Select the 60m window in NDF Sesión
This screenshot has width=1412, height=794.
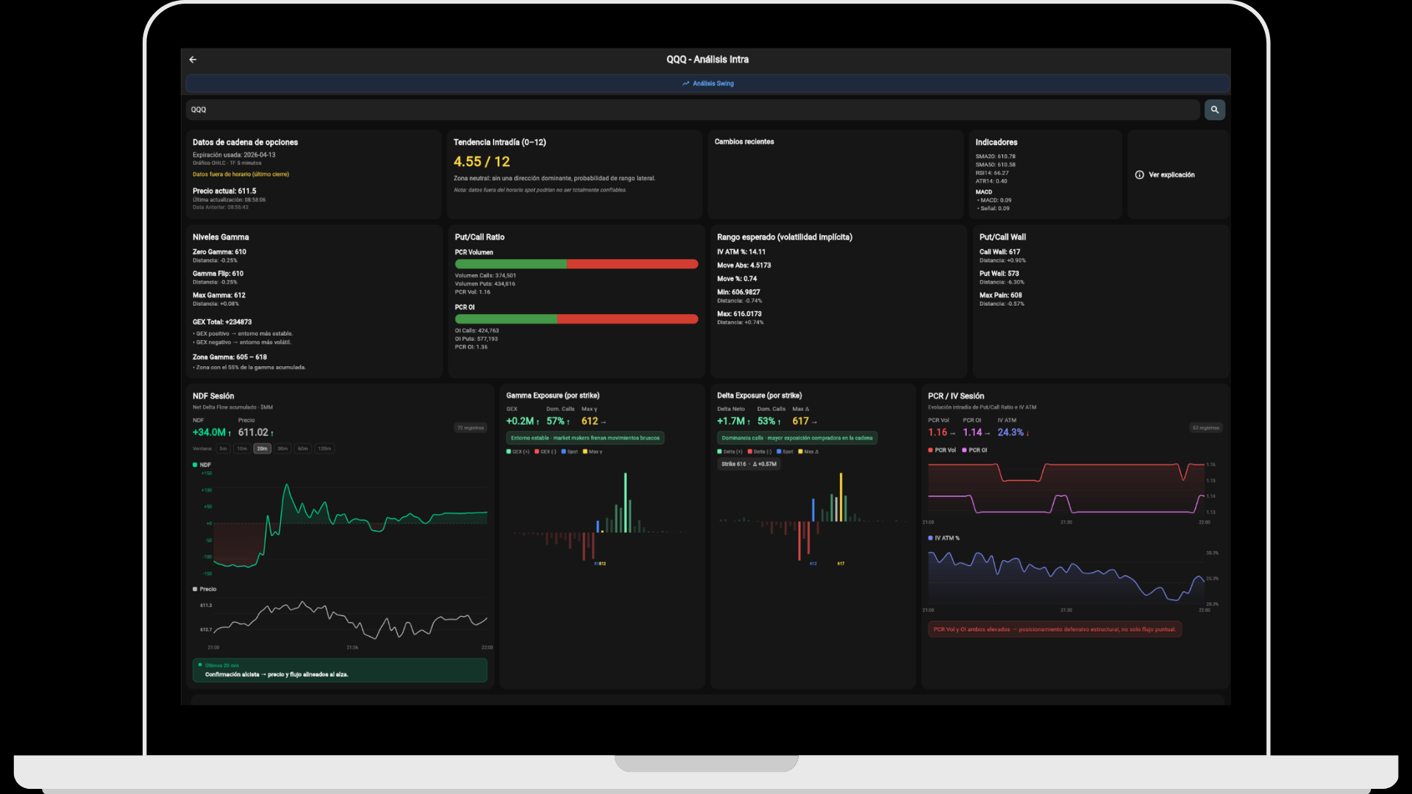[x=302, y=448]
